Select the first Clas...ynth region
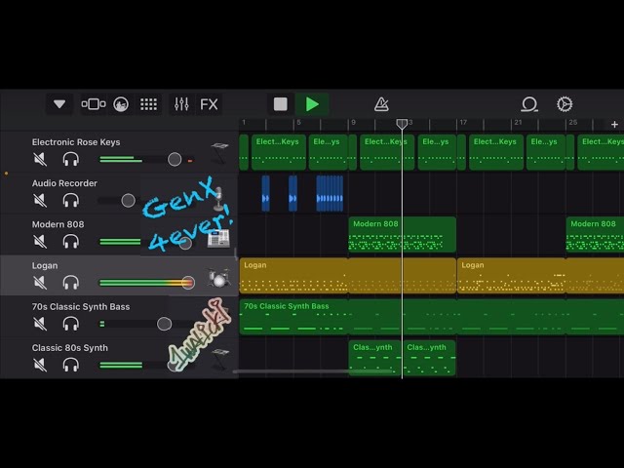This screenshot has height=468, width=624. 374,358
